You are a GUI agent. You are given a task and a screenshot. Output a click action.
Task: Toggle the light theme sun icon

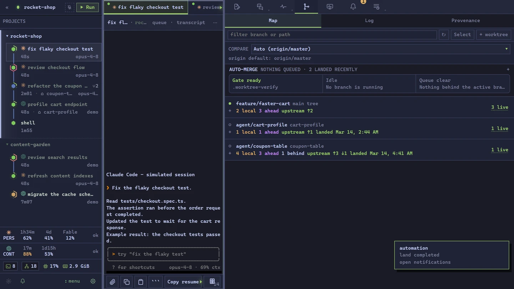(x=9, y=281)
